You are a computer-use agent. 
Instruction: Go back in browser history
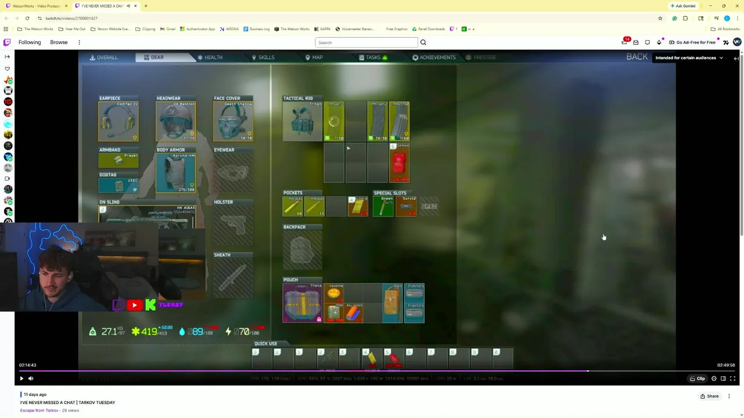point(6,18)
